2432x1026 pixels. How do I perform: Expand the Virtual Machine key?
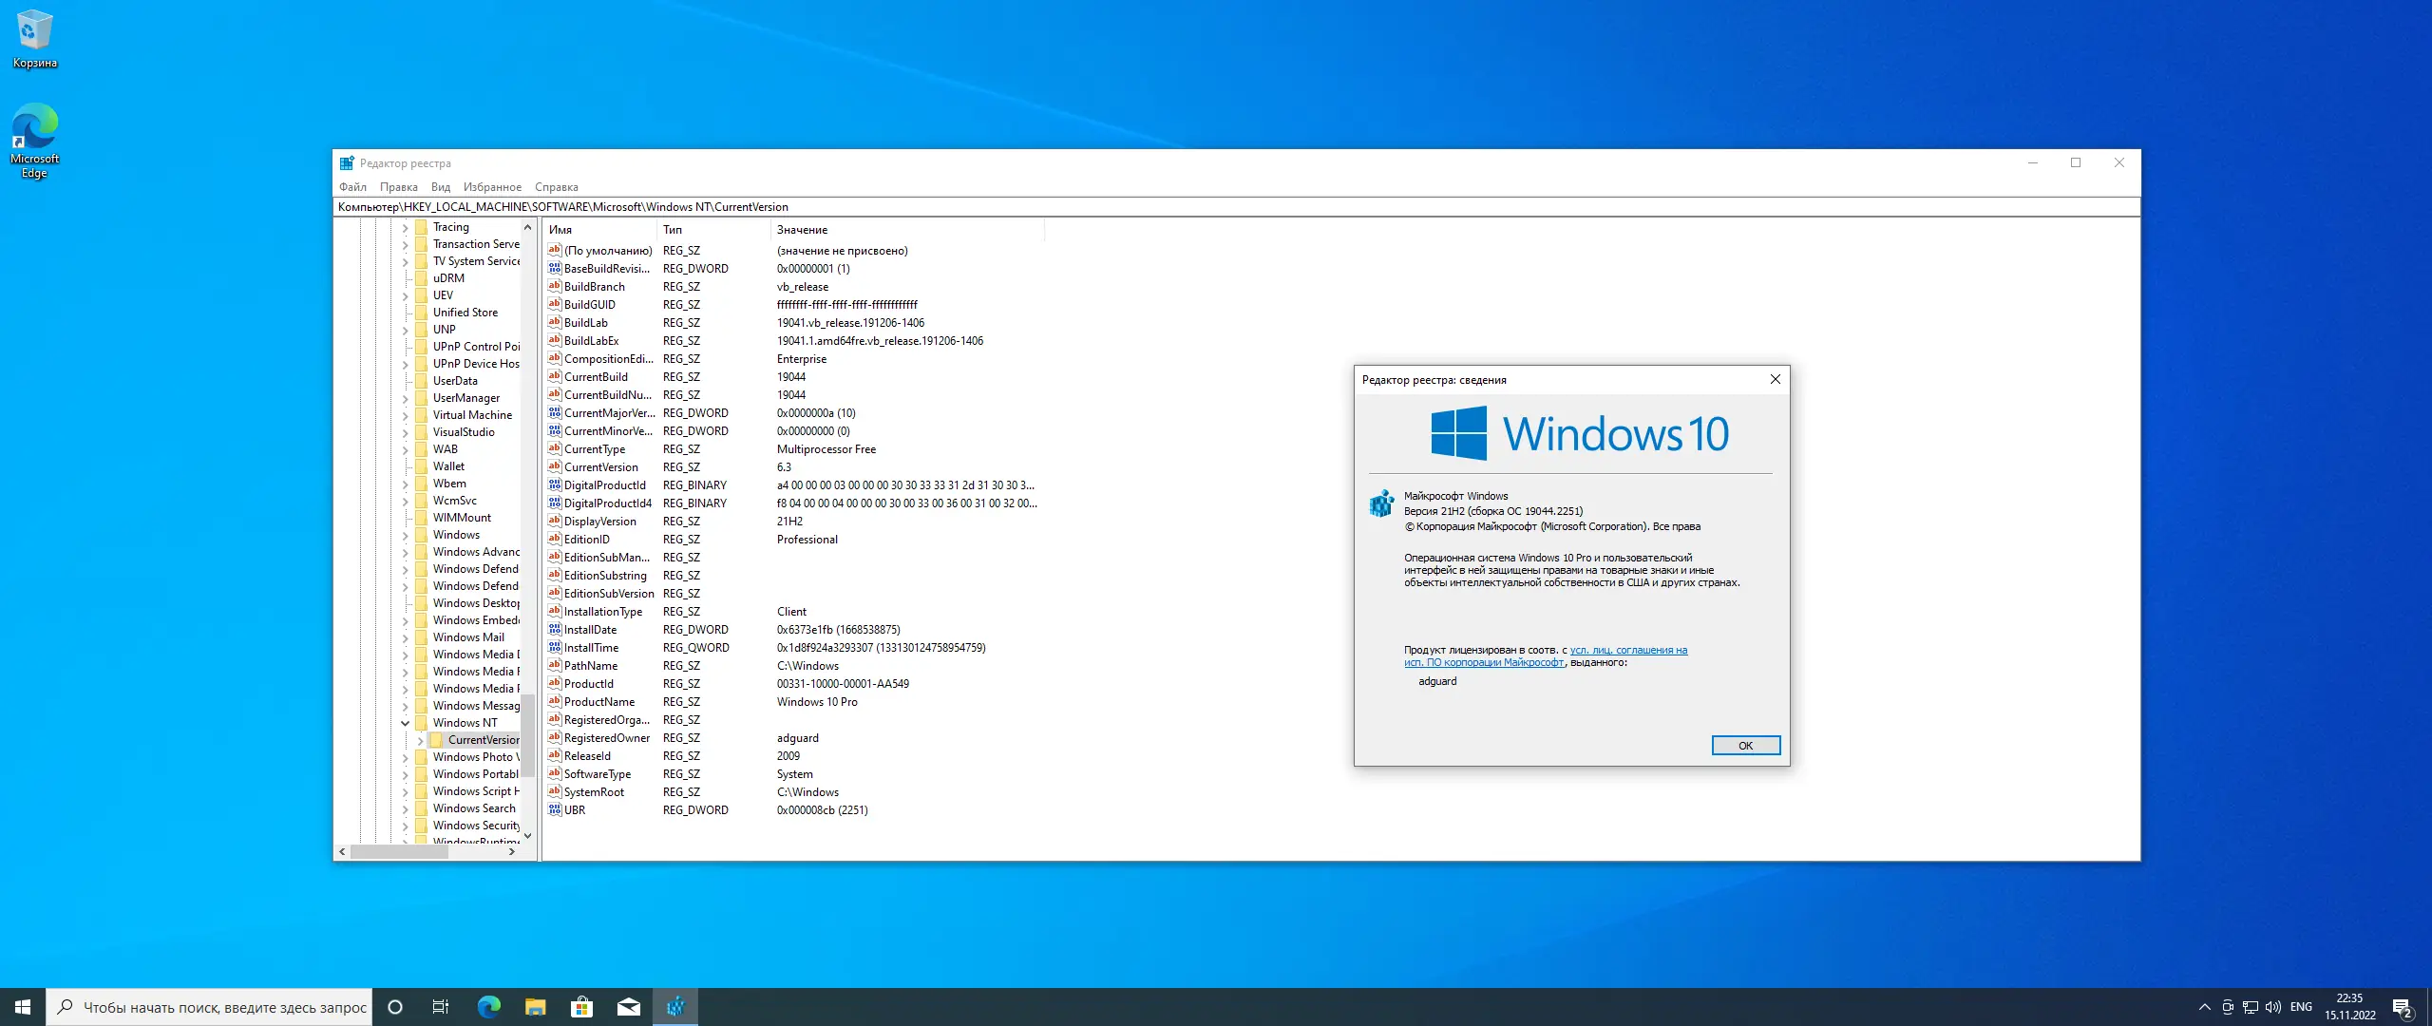click(x=406, y=415)
